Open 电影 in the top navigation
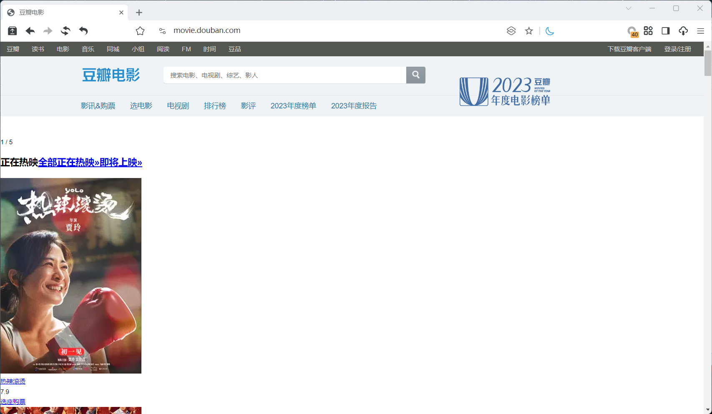The width and height of the screenshot is (712, 414). click(63, 49)
